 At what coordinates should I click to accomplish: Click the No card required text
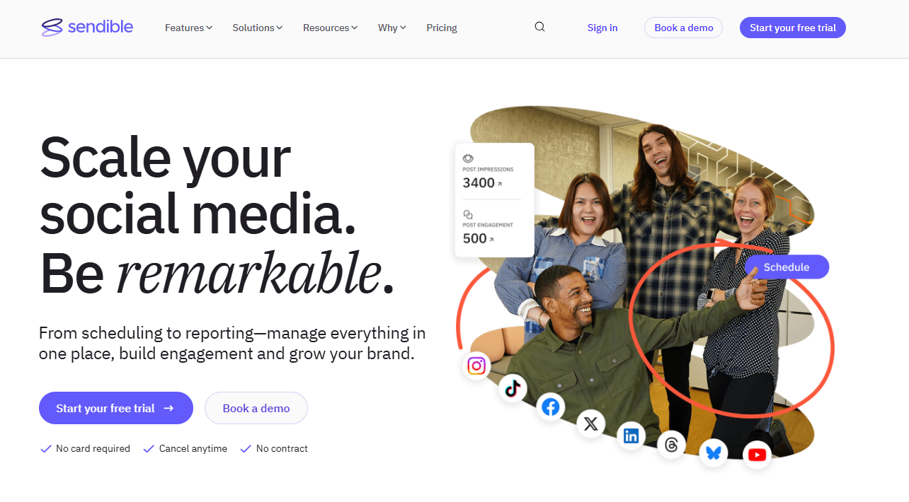(93, 448)
